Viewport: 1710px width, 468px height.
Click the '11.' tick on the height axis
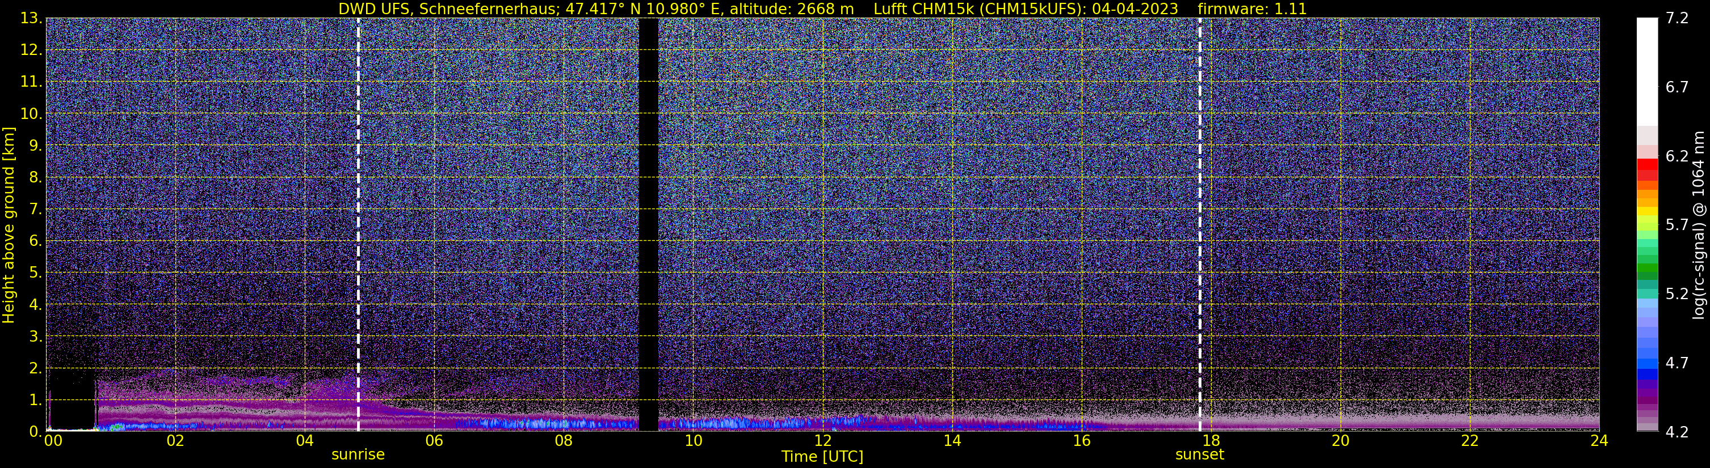[31, 82]
